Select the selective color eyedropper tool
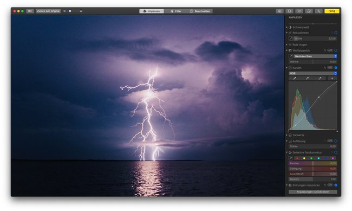 click(x=290, y=158)
